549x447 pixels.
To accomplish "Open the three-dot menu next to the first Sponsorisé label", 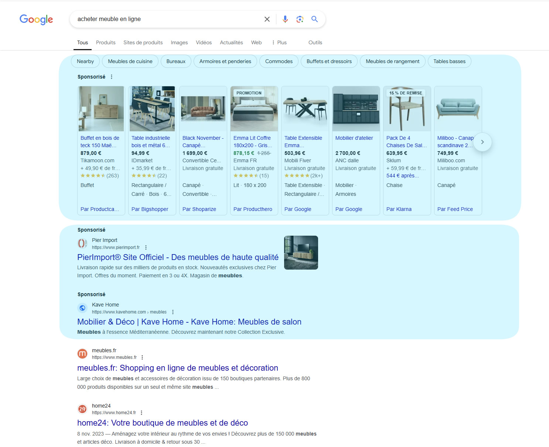I will (112, 77).
